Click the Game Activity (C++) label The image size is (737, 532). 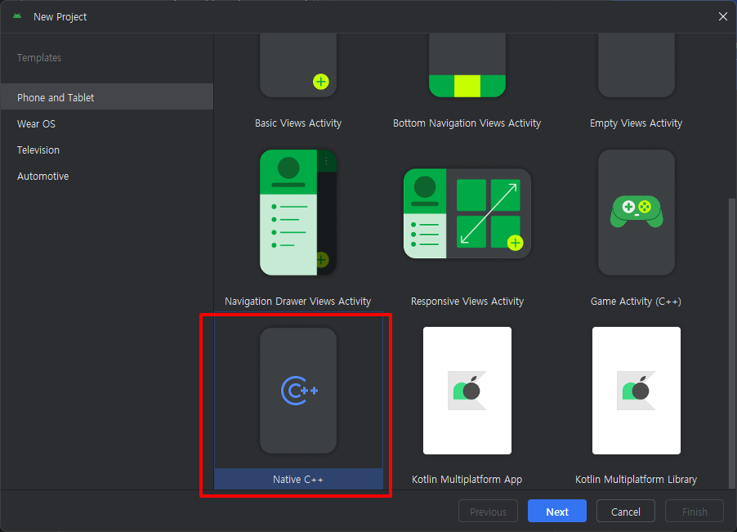(636, 302)
